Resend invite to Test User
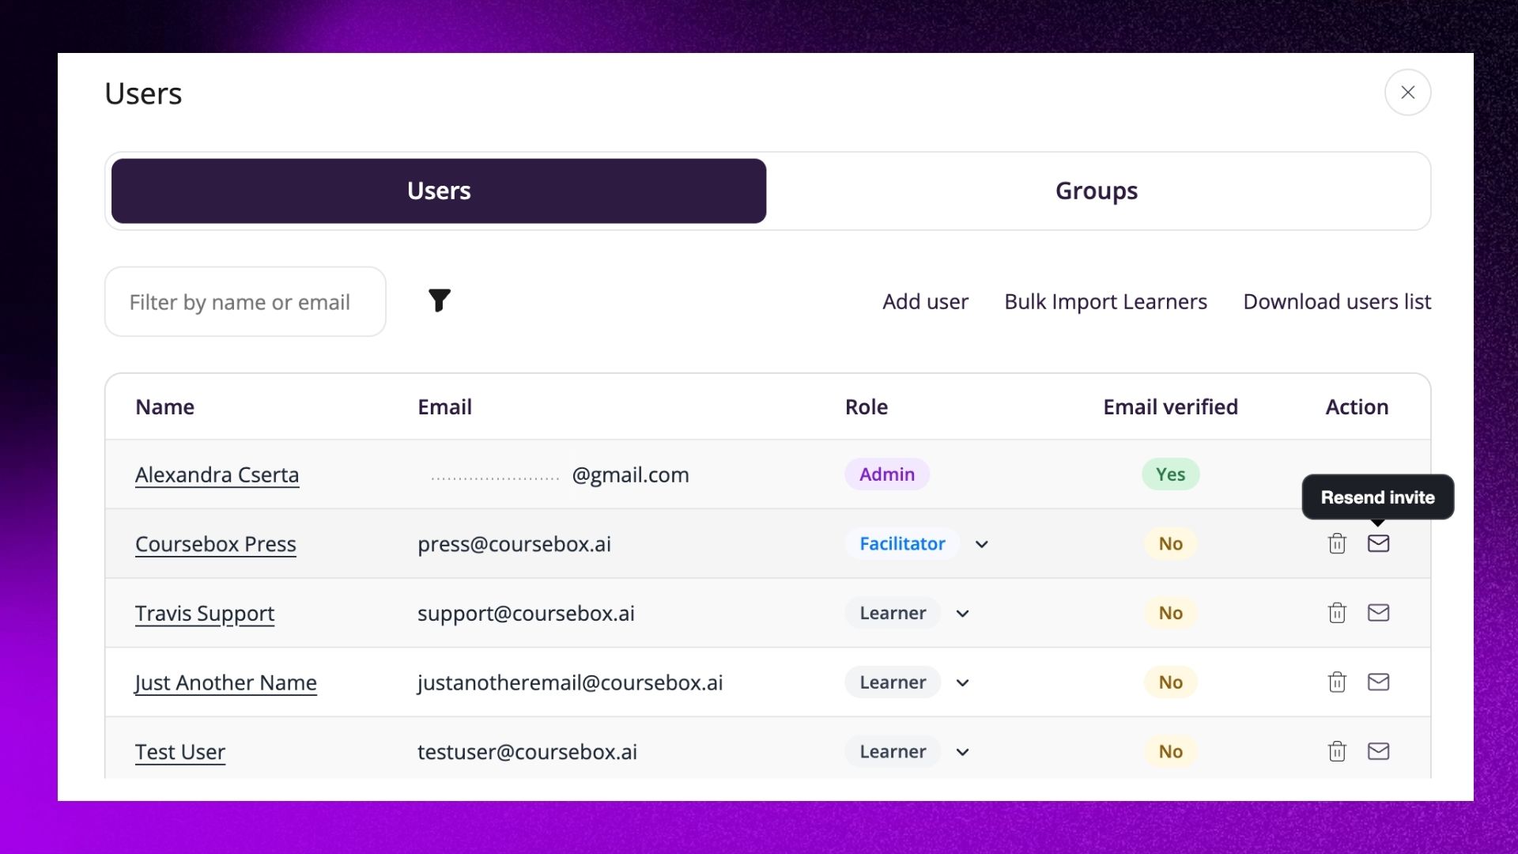 point(1378,751)
